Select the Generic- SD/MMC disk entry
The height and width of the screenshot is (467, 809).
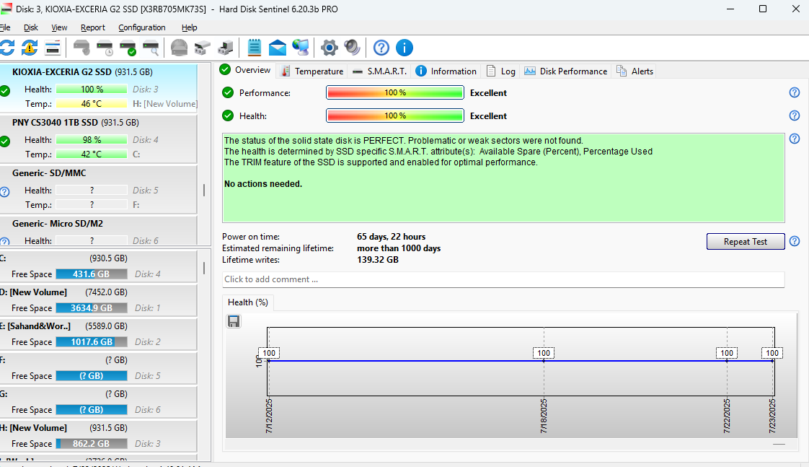[99, 188]
